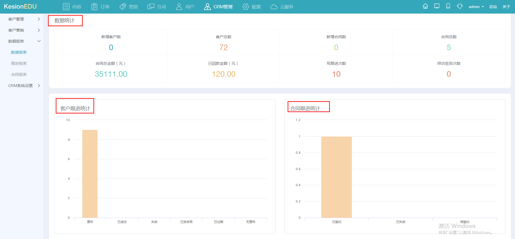515x239 pixels.
Task: Select 客户营销 in sidebar
Action: coord(16,30)
